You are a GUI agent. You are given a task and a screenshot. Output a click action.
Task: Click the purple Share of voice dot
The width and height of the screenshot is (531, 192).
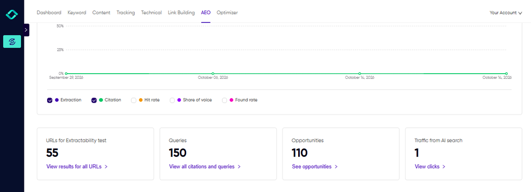[x=179, y=100]
